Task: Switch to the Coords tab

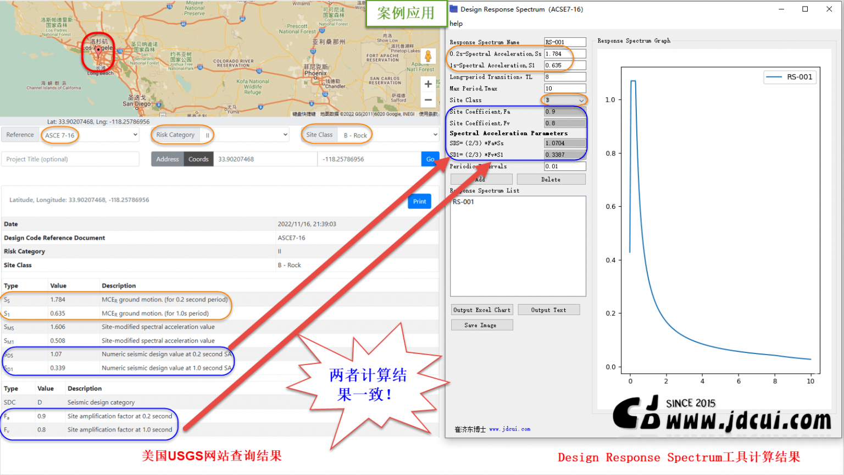Action: coord(198,159)
